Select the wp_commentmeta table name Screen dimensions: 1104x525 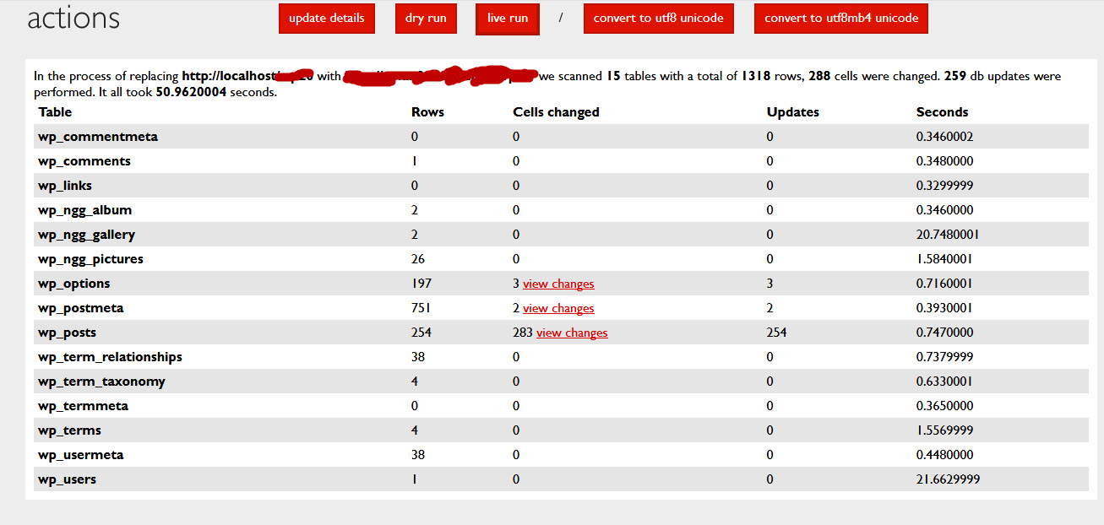[x=98, y=137]
